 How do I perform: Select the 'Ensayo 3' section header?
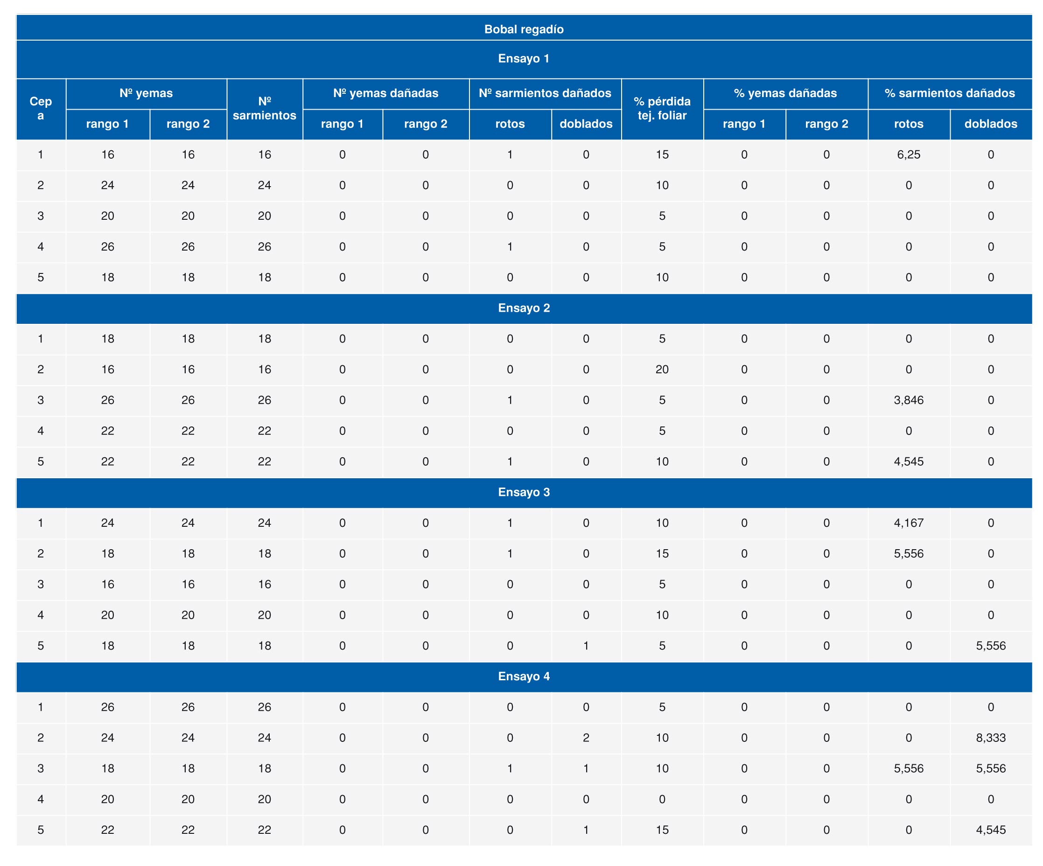pyautogui.click(x=524, y=492)
